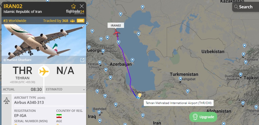Click the Dushanbe airport map pin

pyautogui.click(x=241, y=74)
